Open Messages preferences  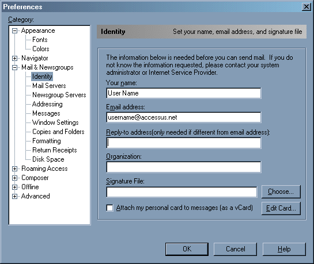coord(46,113)
